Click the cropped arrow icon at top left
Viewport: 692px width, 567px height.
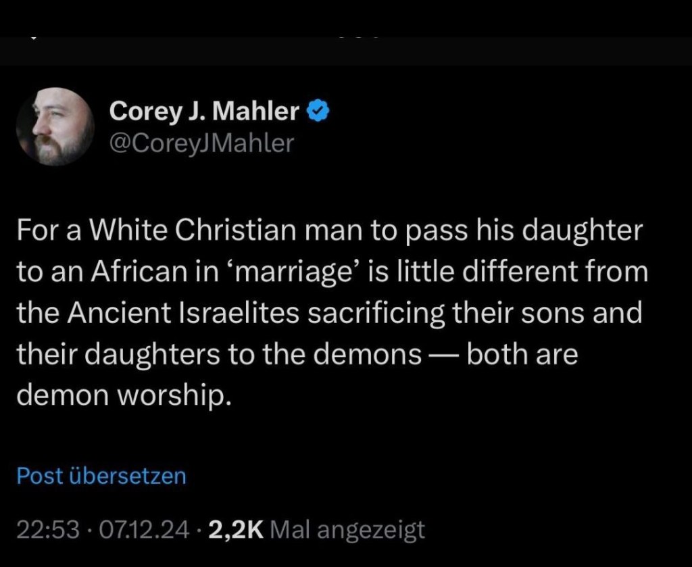pos(32,40)
